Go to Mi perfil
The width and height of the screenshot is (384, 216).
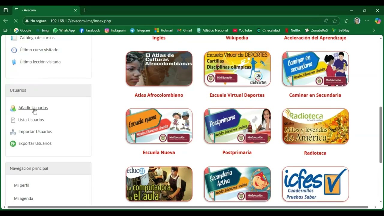click(x=22, y=185)
